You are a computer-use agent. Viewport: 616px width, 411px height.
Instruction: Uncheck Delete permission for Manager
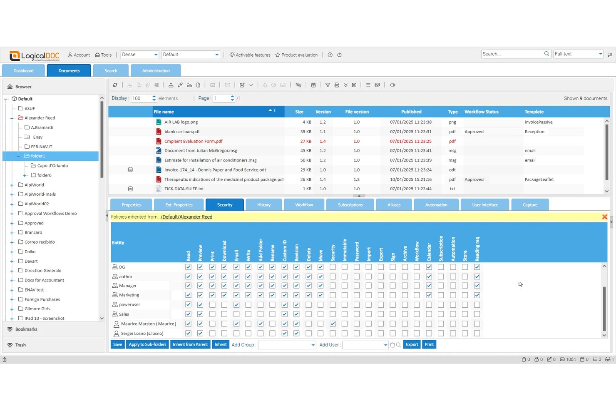click(x=309, y=286)
